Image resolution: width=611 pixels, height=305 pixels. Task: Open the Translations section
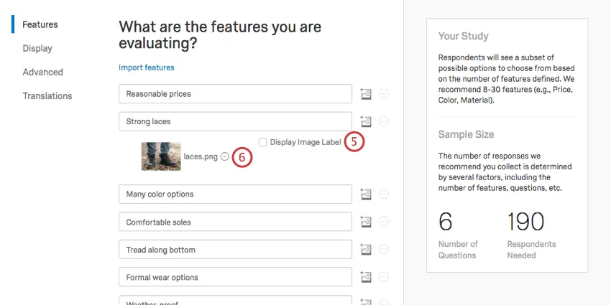pyautogui.click(x=47, y=95)
